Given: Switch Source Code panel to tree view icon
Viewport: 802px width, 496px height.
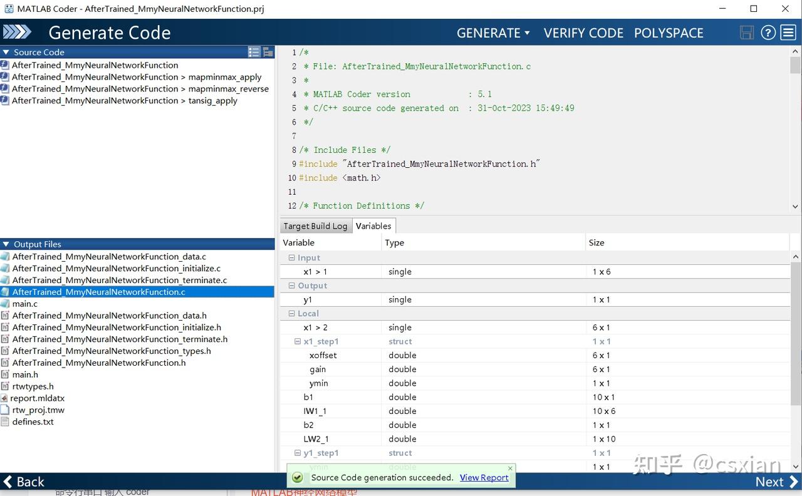Looking at the screenshot, I should tap(268, 52).
